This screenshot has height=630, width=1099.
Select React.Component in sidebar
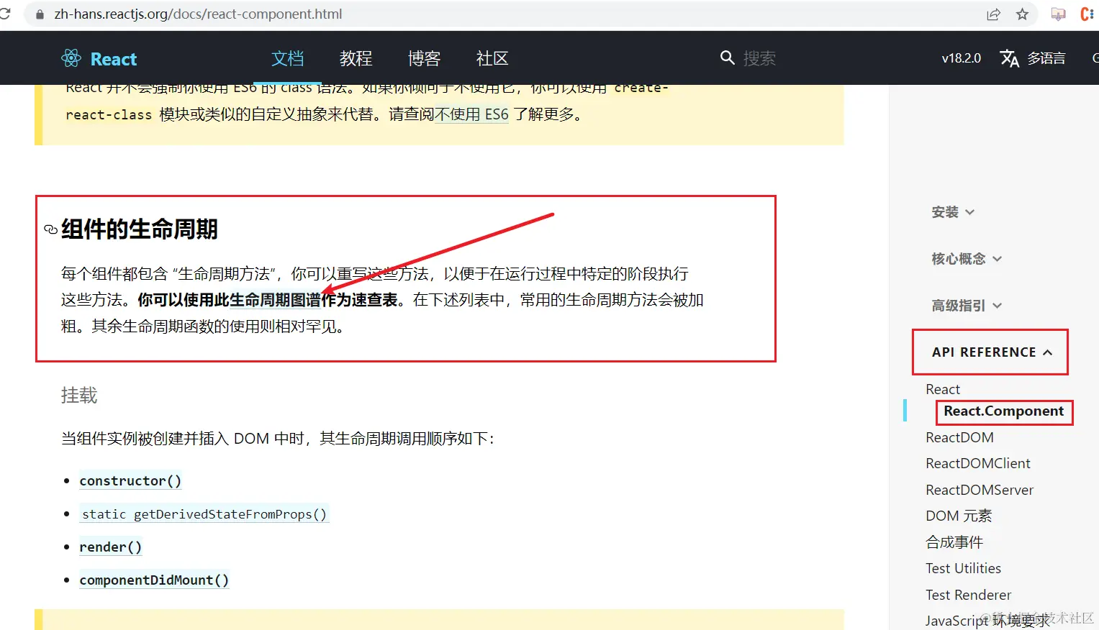tap(1003, 411)
